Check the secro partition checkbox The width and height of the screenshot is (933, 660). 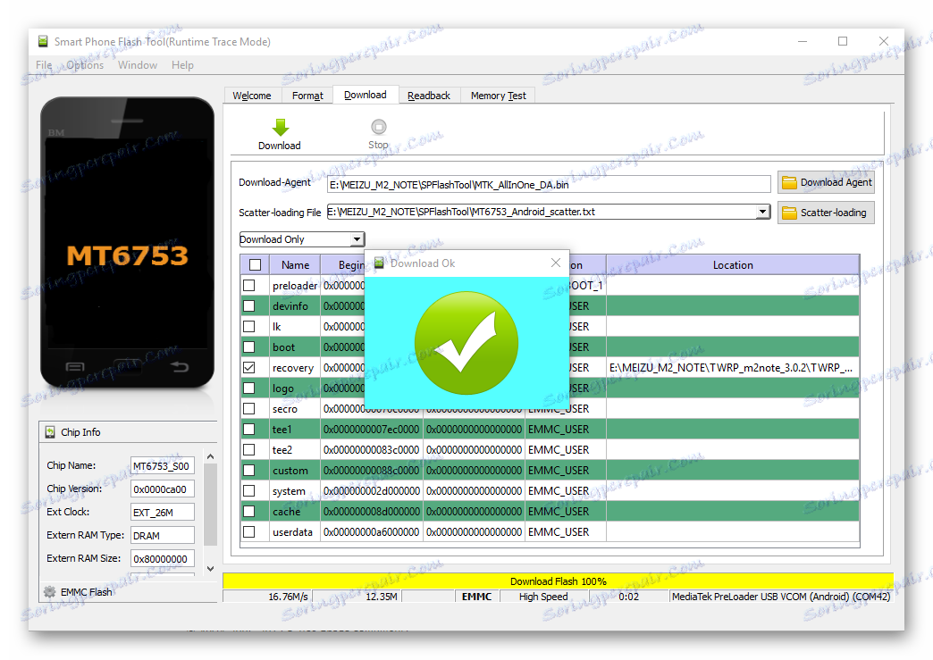coord(249,408)
